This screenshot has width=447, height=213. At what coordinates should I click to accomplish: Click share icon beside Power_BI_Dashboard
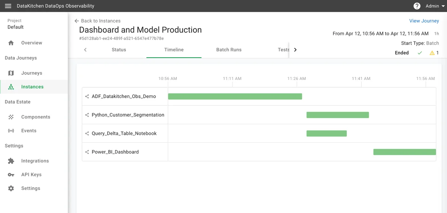click(x=87, y=152)
